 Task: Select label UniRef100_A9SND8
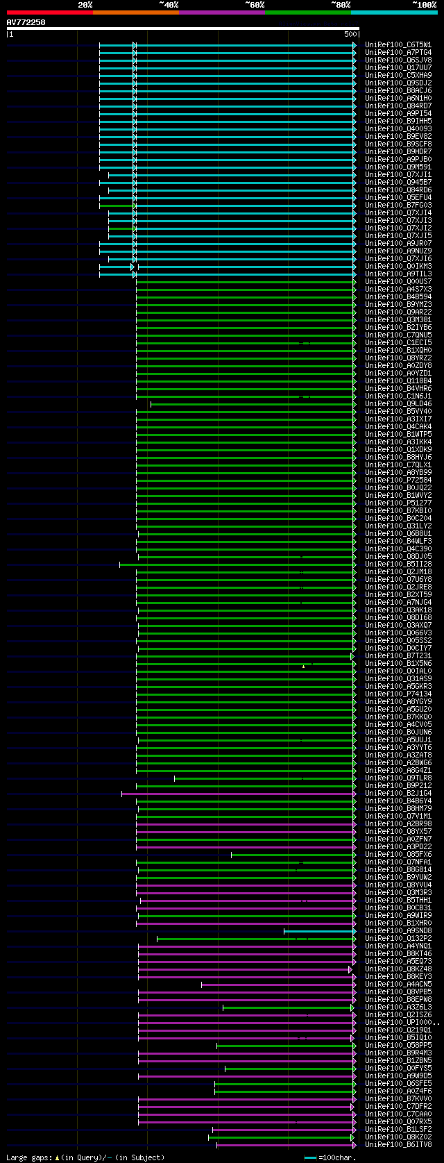coord(398,930)
